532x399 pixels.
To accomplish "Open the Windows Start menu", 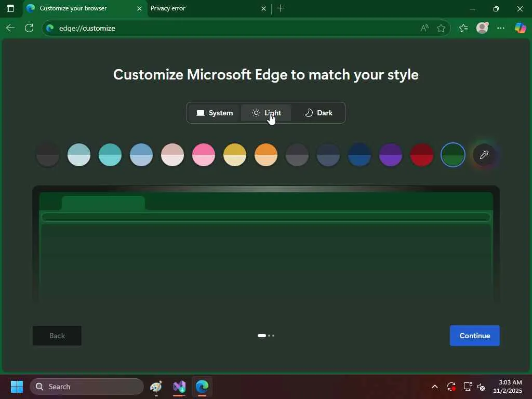I will coord(17,387).
